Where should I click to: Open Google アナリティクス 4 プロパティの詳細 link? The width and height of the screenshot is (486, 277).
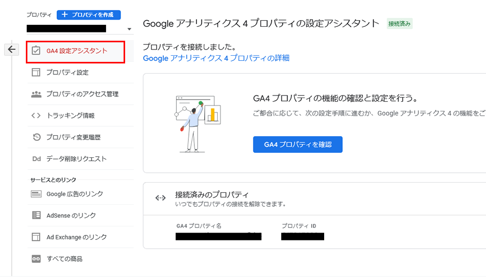(216, 58)
